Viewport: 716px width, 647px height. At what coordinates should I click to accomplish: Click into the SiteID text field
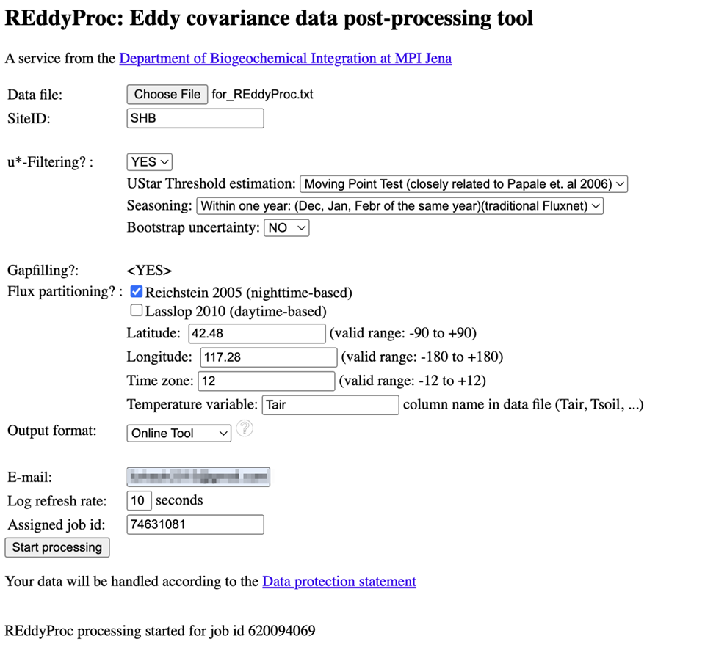[x=195, y=118]
